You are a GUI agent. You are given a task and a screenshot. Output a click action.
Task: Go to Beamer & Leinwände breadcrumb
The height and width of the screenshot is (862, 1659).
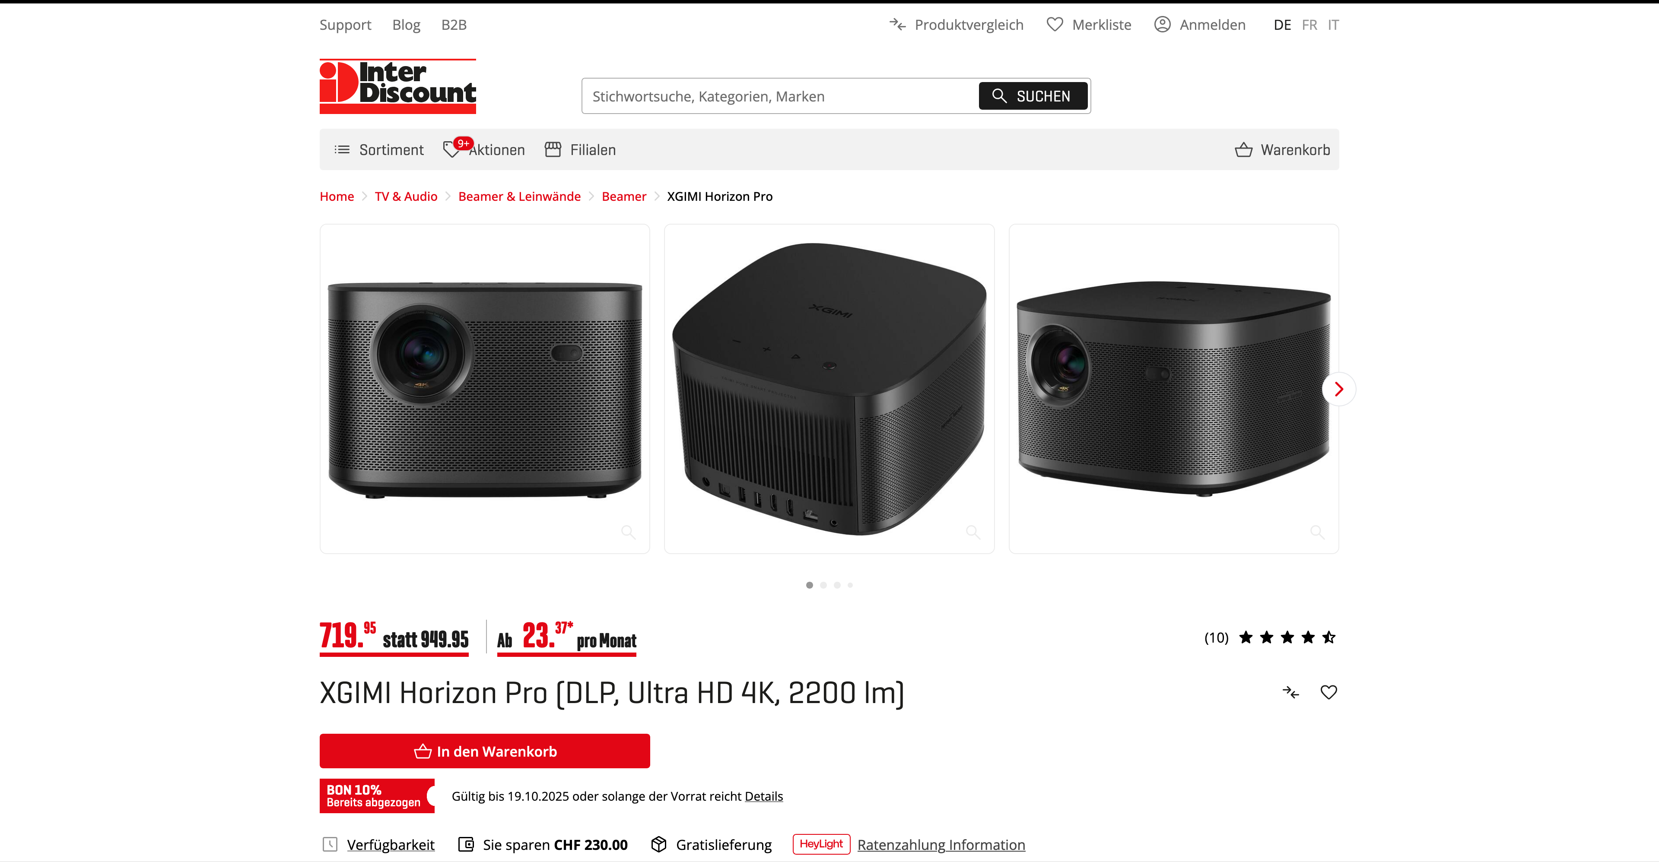point(519,196)
